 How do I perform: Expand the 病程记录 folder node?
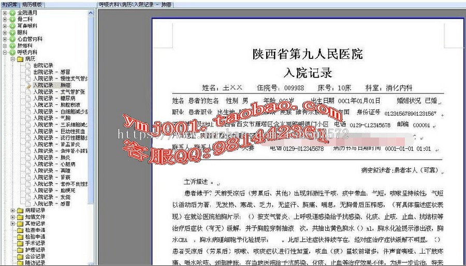tap(12, 211)
